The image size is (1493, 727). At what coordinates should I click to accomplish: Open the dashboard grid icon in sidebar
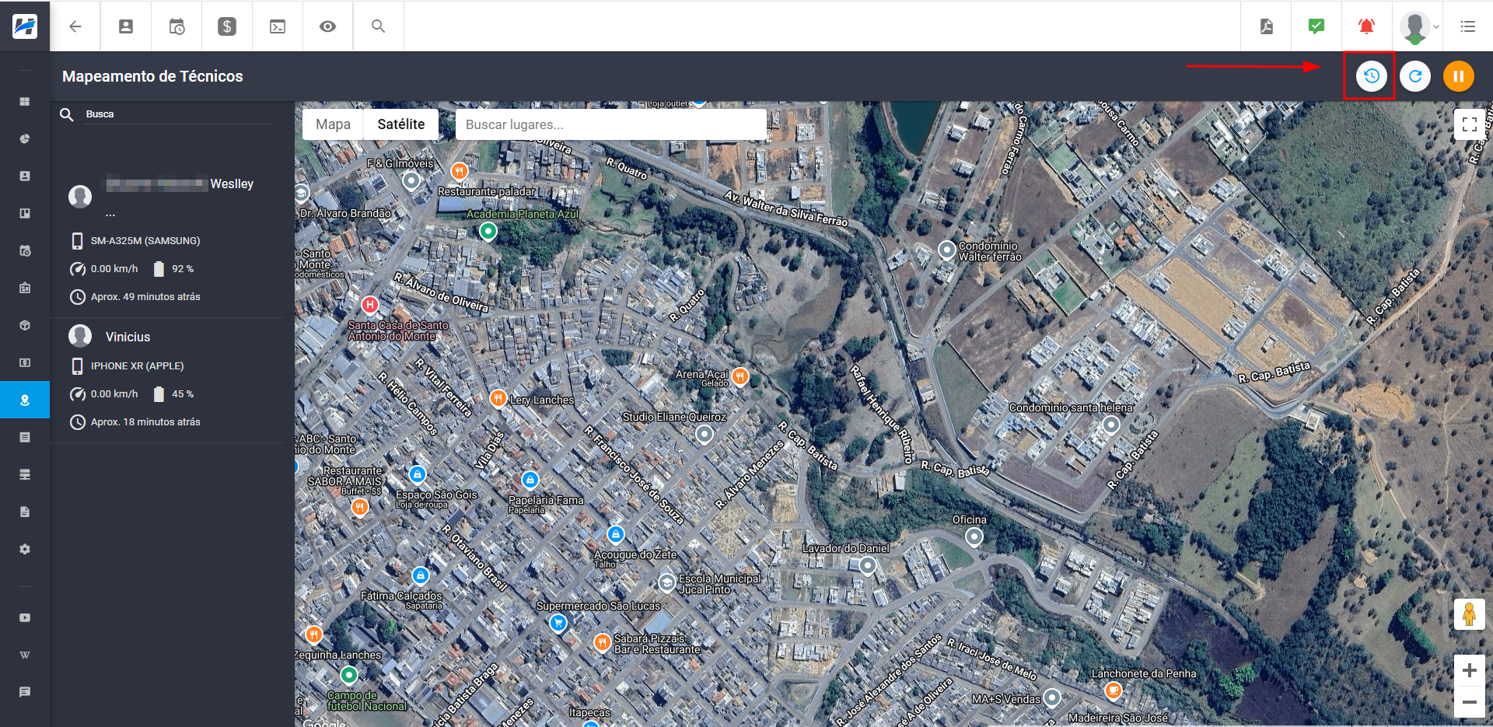(25, 102)
